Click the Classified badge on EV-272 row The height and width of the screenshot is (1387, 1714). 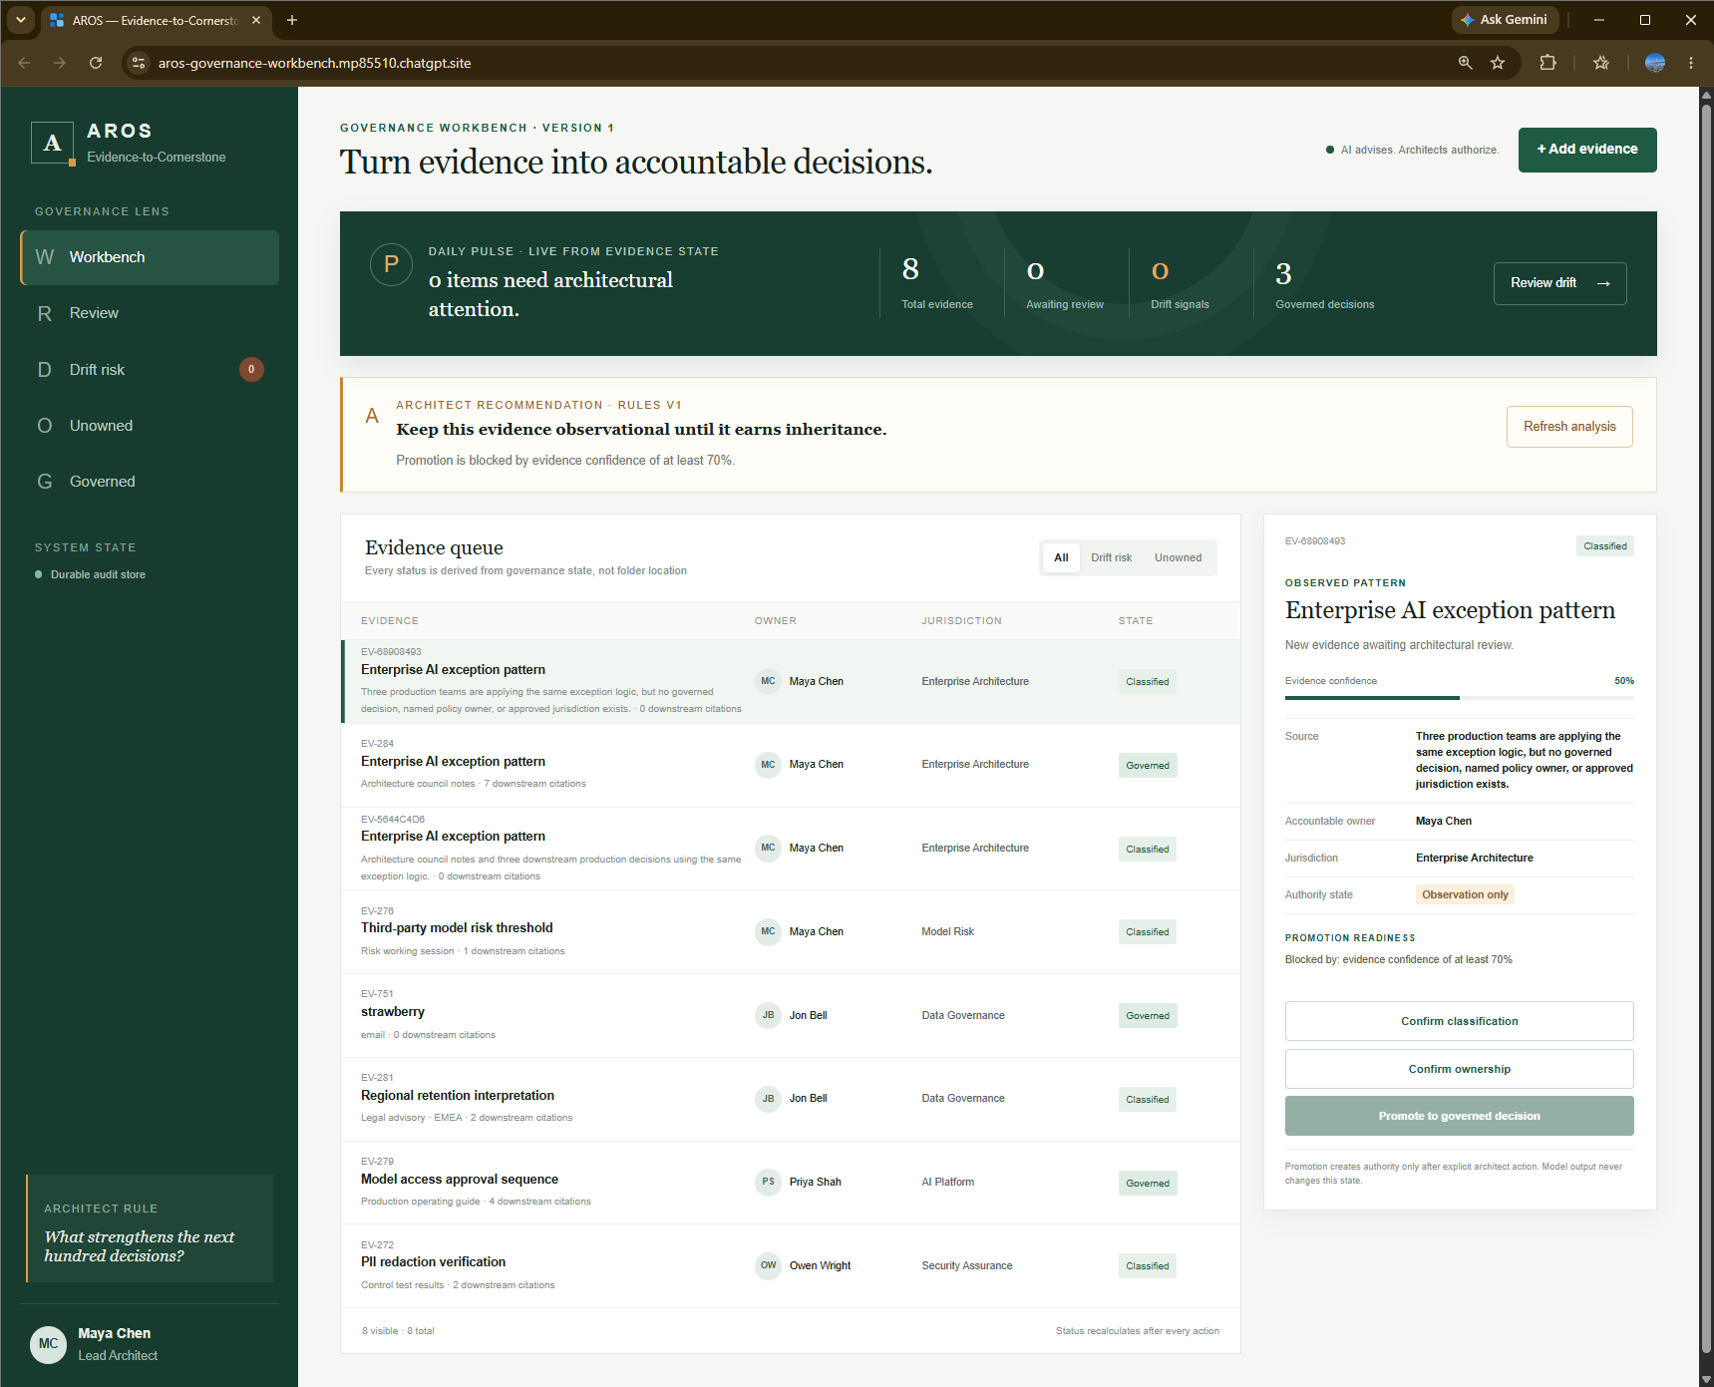[1147, 1266]
